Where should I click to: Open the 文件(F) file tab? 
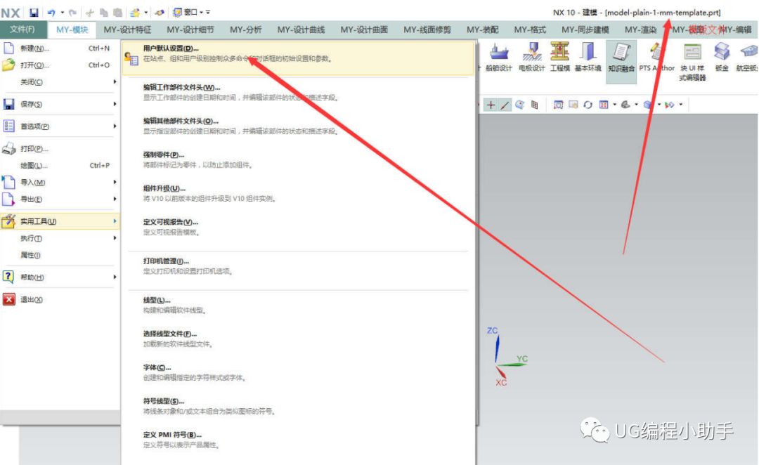(22, 30)
